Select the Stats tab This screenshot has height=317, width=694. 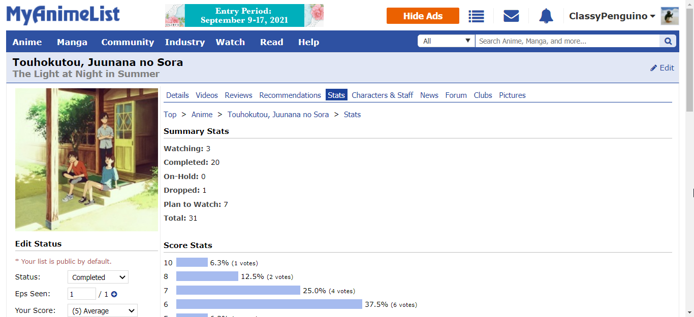pos(336,95)
